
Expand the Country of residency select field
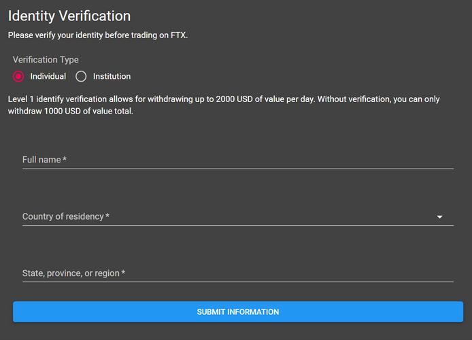[238, 217]
